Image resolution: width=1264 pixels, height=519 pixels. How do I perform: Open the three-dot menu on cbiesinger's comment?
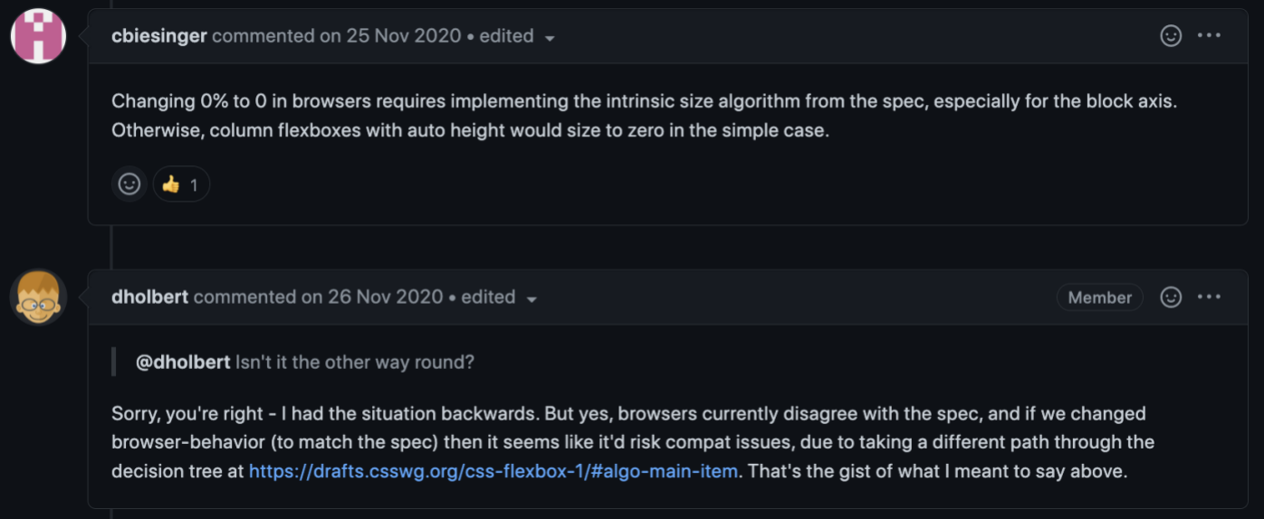1210,36
